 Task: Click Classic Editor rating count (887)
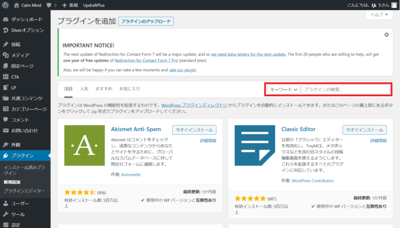point(272,199)
